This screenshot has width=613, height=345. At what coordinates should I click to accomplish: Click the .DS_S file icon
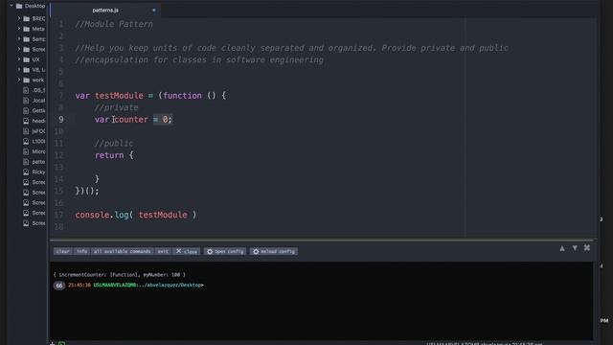[26, 90]
